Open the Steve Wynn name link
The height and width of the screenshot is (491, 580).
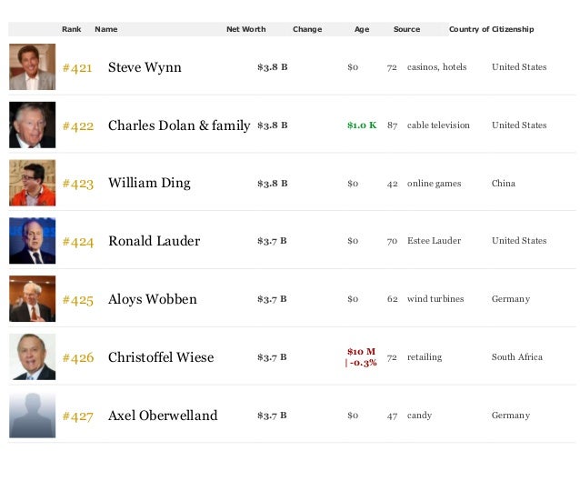(x=145, y=67)
